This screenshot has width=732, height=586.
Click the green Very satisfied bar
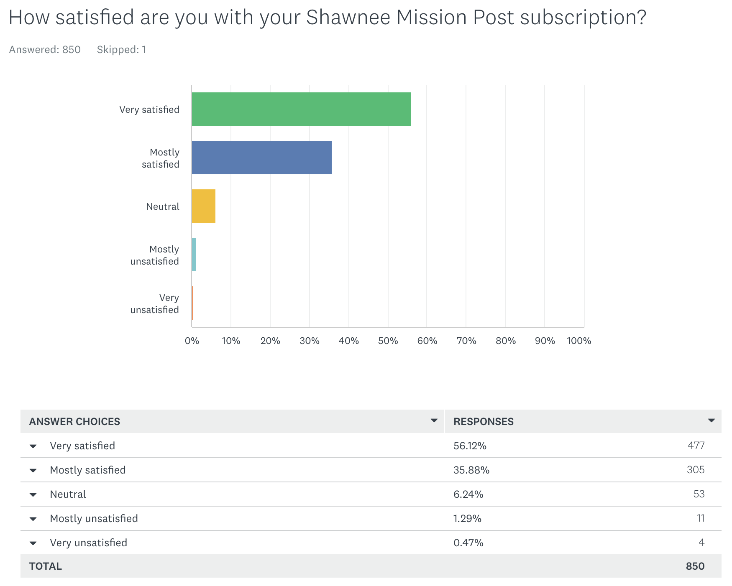click(x=301, y=109)
